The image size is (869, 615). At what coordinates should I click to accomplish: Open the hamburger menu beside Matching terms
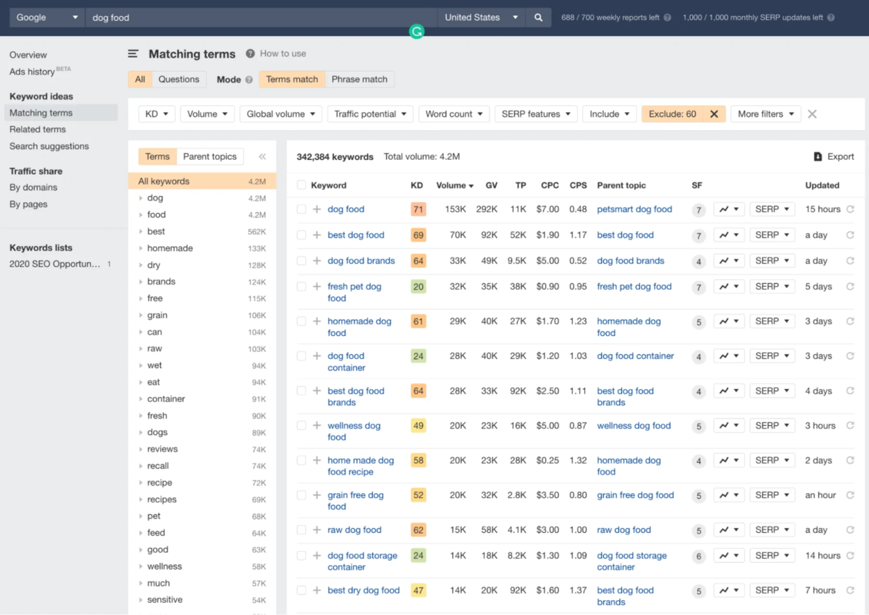[x=133, y=54]
